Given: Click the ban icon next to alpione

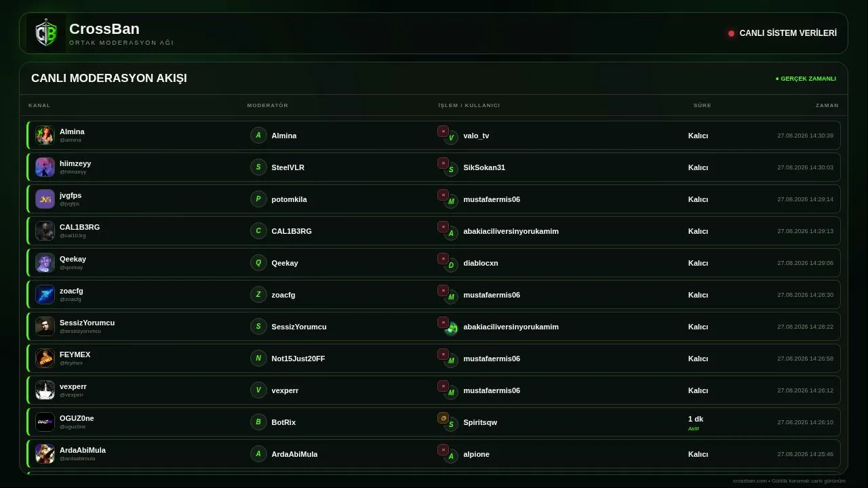Looking at the screenshot, I should 443,450.
